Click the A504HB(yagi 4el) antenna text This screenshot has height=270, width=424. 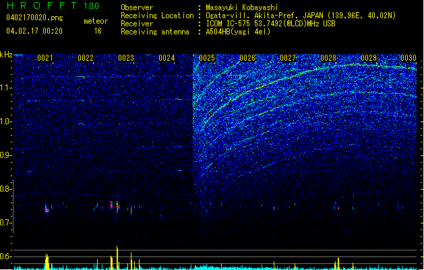(x=238, y=32)
